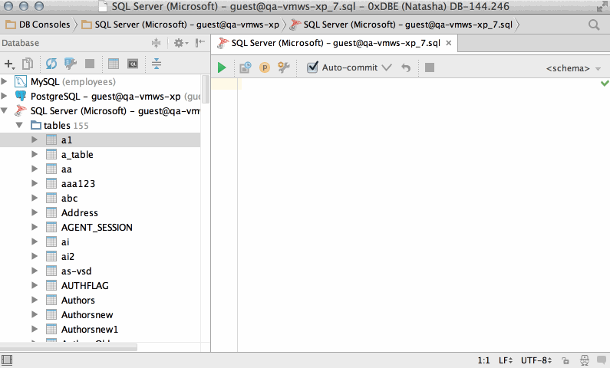Toggle the Auto-commit checkbox

(x=312, y=67)
